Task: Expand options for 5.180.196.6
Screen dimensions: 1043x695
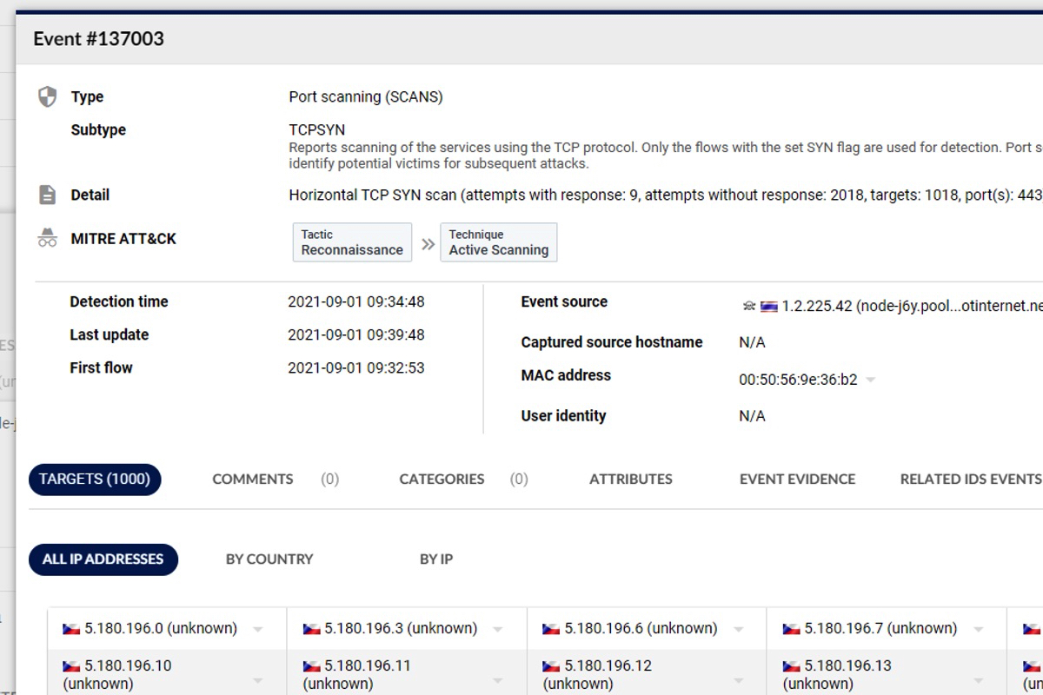Action: (x=738, y=629)
